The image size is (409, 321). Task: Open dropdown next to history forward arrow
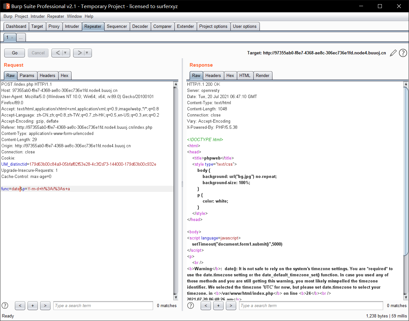point(87,53)
